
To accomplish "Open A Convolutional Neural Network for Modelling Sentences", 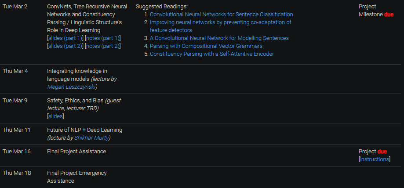I will click(219, 38).
